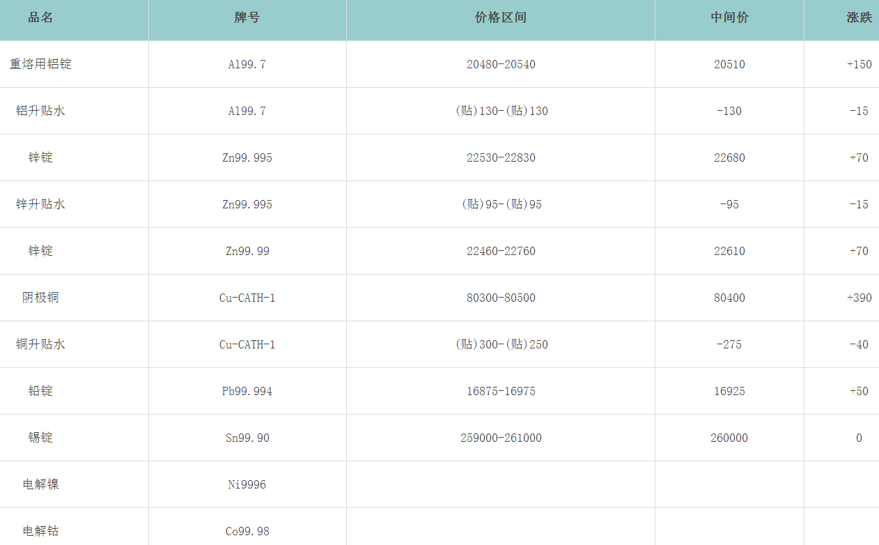Click the 中间价 column header
Viewport: 879px width, 545px height.
point(729,18)
